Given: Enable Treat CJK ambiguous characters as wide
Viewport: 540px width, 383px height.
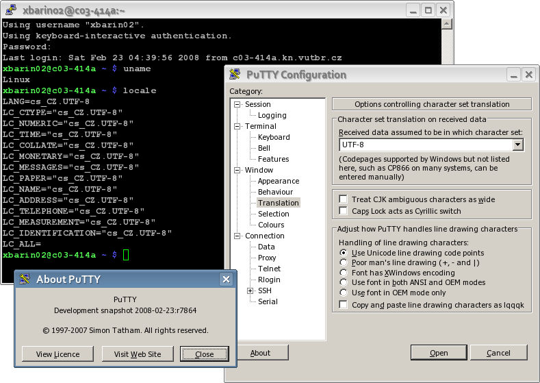Looking at the screenshot, I should 343,199.
